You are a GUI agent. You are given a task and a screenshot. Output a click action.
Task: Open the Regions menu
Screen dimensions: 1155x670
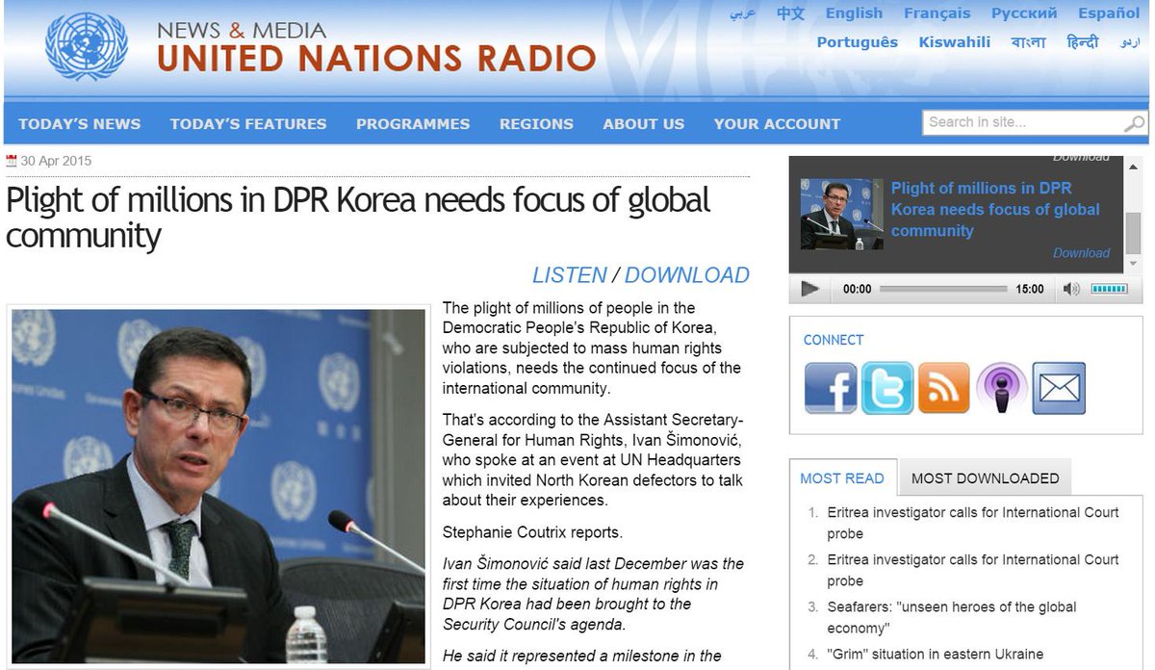pos(536,123)
